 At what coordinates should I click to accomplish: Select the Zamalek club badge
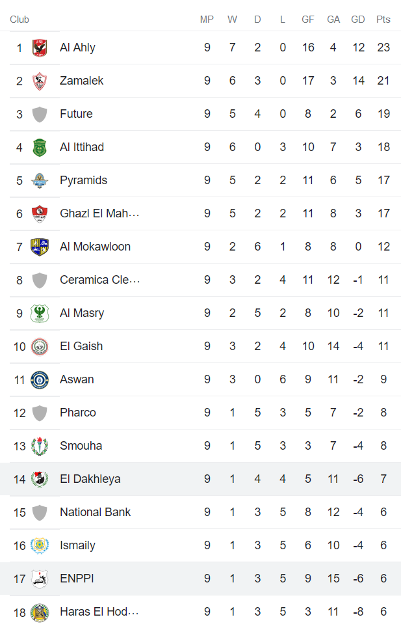39,80
